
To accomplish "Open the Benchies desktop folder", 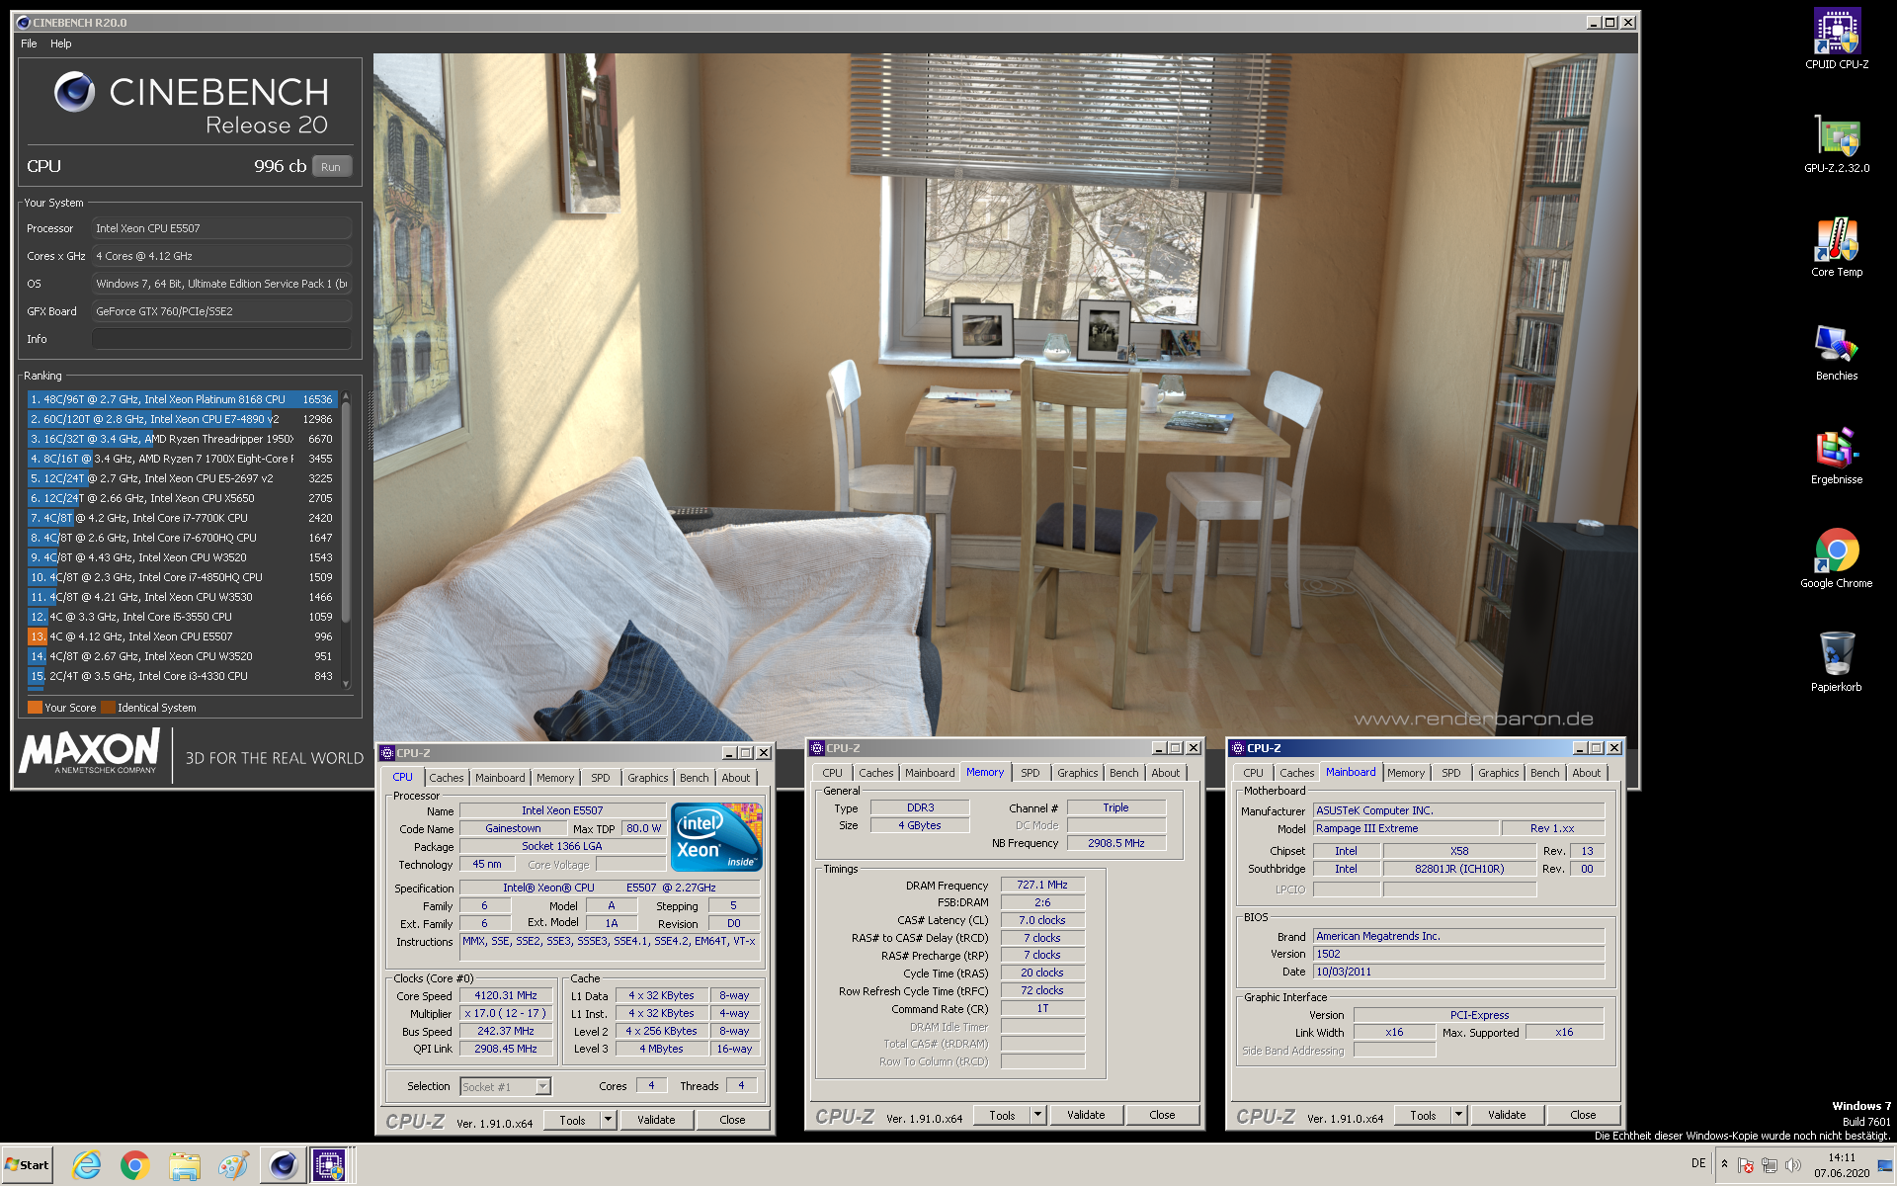I will pos(1836,351).
